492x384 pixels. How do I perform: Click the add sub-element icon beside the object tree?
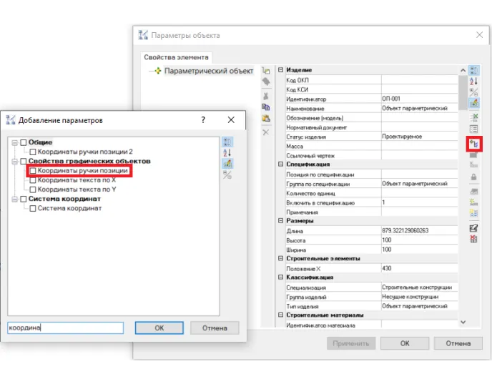click(266, 71)
